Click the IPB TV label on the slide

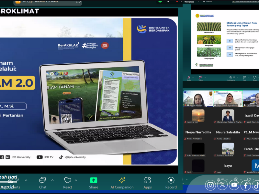(49, 157)
